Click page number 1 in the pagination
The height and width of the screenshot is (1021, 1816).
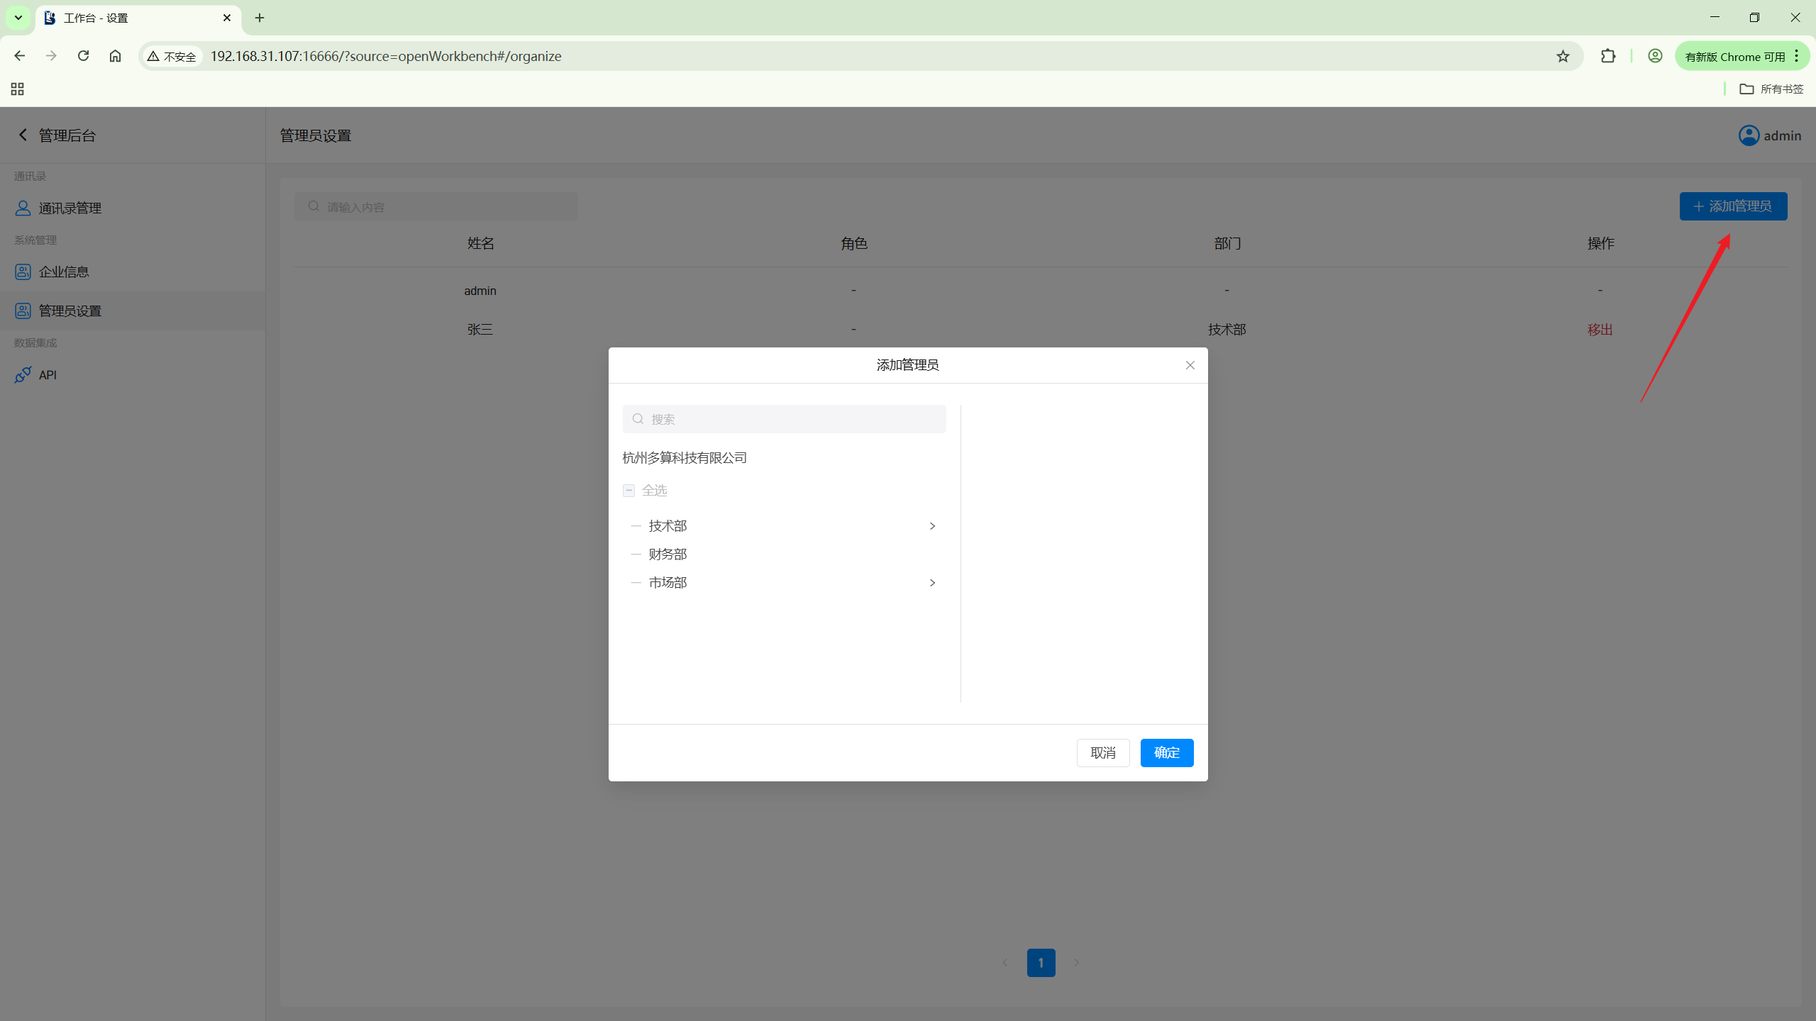(x=1041, y=963)
